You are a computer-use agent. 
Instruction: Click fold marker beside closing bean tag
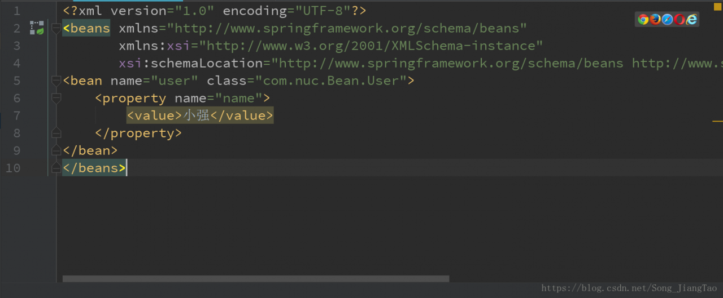coord(56,150)
